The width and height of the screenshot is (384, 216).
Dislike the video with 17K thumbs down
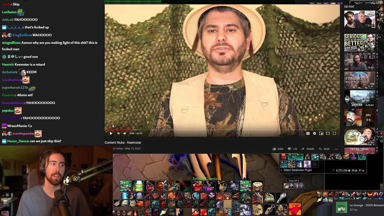click(292, 149)
